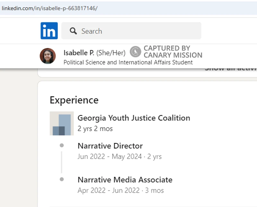Click the Narrative Media Associate role title
The width and height of the screenshot is (257, 207).
125,180
